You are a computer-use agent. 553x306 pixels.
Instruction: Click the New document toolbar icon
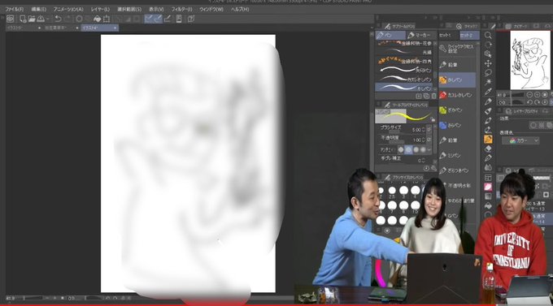coord(23,19)
